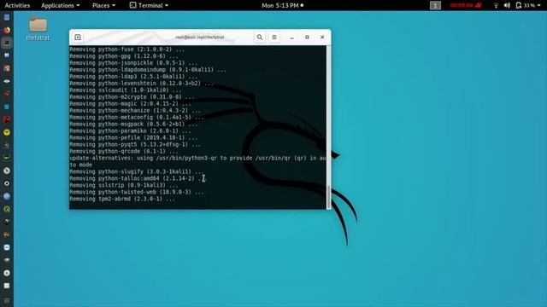Show all applications grid in the dock
The width and height of the screenshot is (547, 307).
click(x=7, y=300)
